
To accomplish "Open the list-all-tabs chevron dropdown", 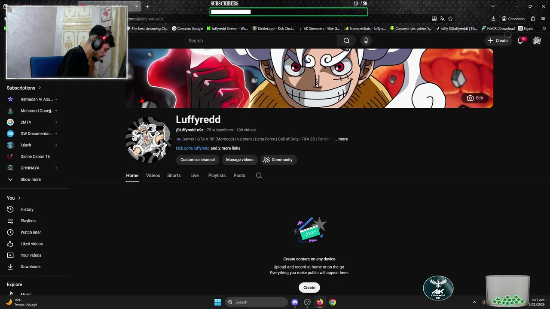I will point(493,6).
